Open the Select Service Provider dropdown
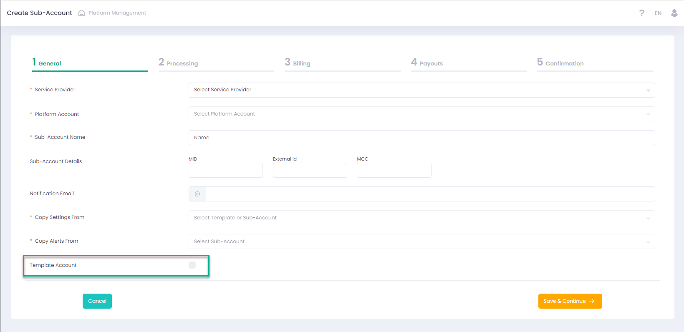684x332 pixels. (422, 90)
